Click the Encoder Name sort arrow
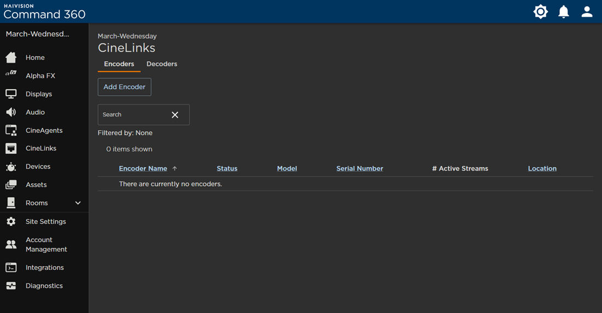The width and height of the screenshot is (602, 313). (175, 169)
